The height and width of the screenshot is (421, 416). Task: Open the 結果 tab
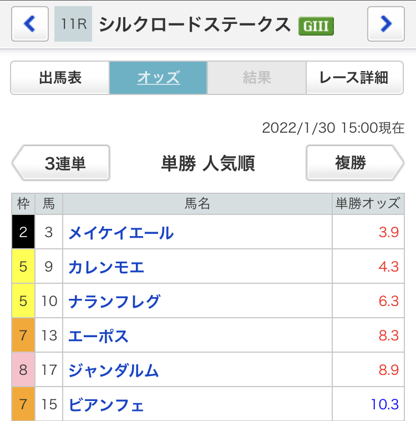click(257, 78)
